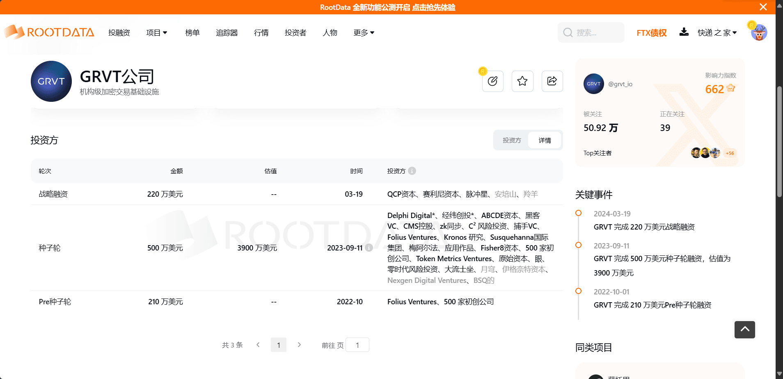The image size is (783, 379).
Task: Select page 1 in pagination
Action: (x=279, y=345)
